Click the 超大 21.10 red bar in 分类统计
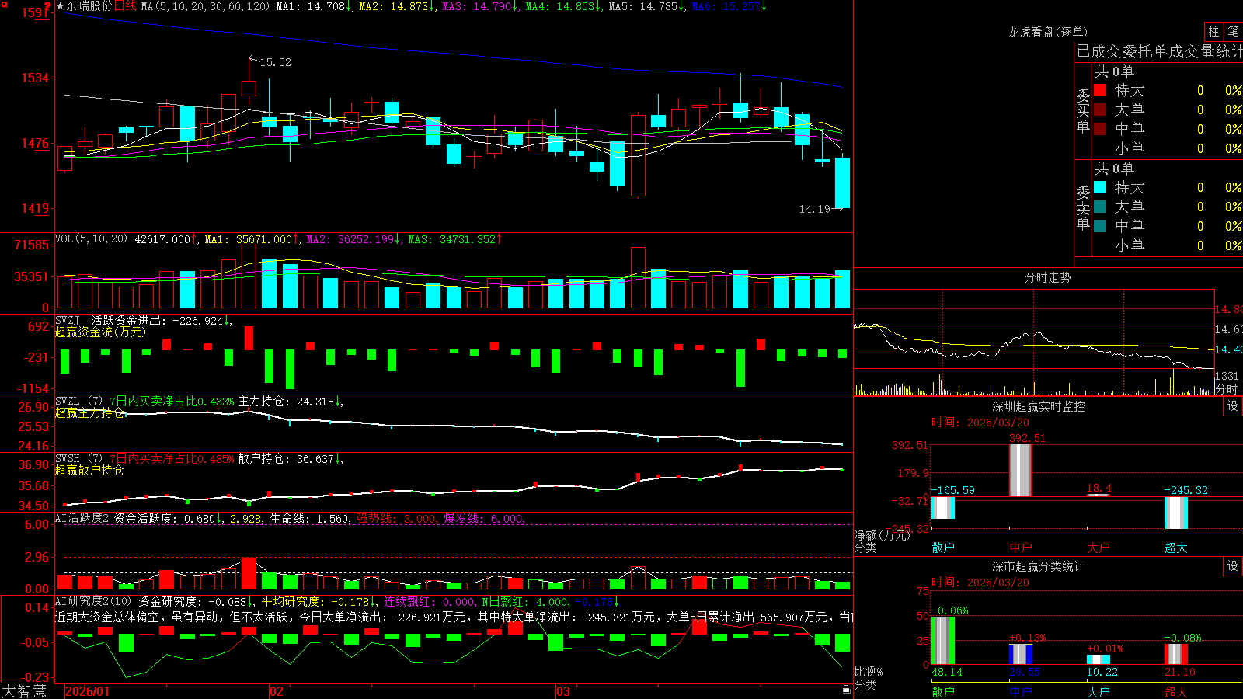 1175,654
